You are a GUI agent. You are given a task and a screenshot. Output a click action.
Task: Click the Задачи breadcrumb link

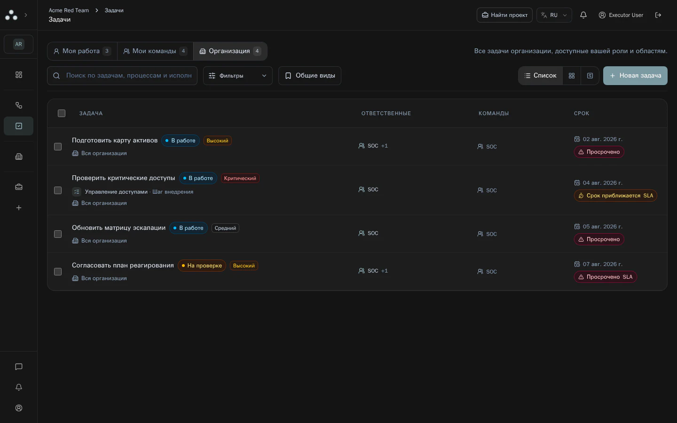click(114, 10)
